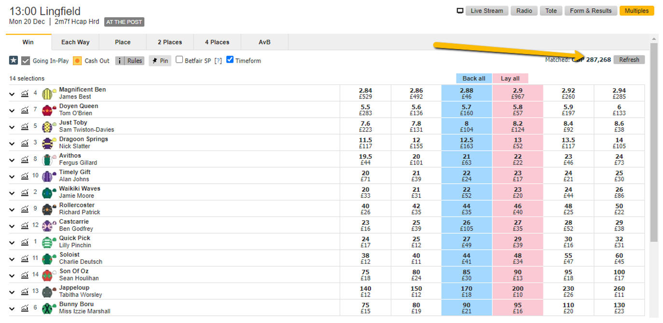This screenshot has height=323, width=663.
Task: Open the graph icon for Rollercoster
Action: (x=25, y=209)
